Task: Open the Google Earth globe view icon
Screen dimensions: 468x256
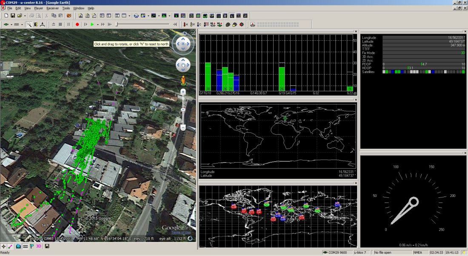Action: (136, 15)
